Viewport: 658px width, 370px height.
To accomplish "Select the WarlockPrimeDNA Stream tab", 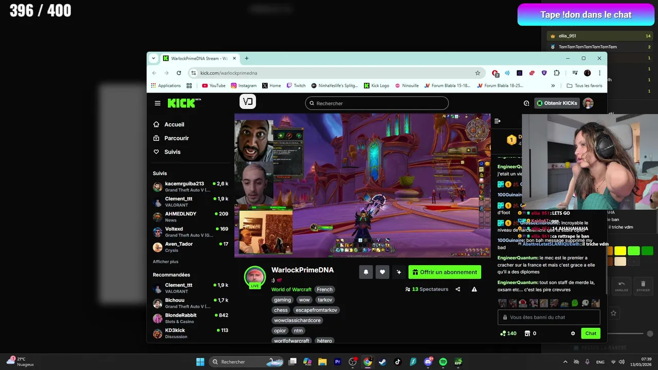I will point(199,59).
